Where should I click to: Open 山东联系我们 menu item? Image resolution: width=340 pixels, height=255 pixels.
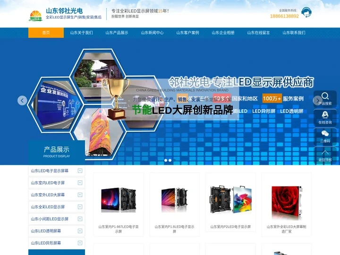(294, 33)
